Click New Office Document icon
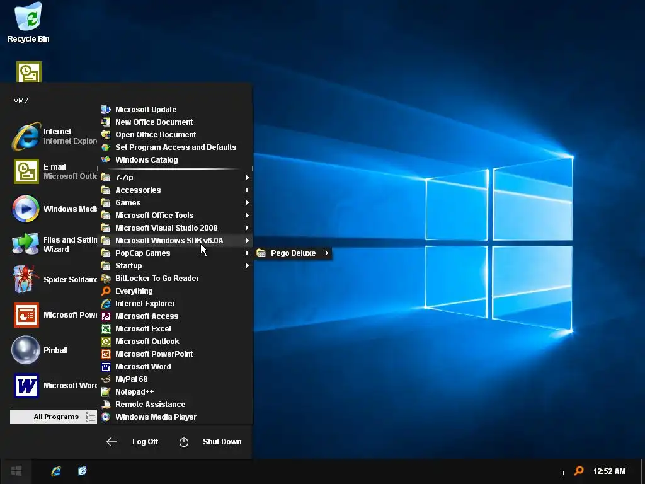This screenshot has width=645, height=484. tap(106, 122)
